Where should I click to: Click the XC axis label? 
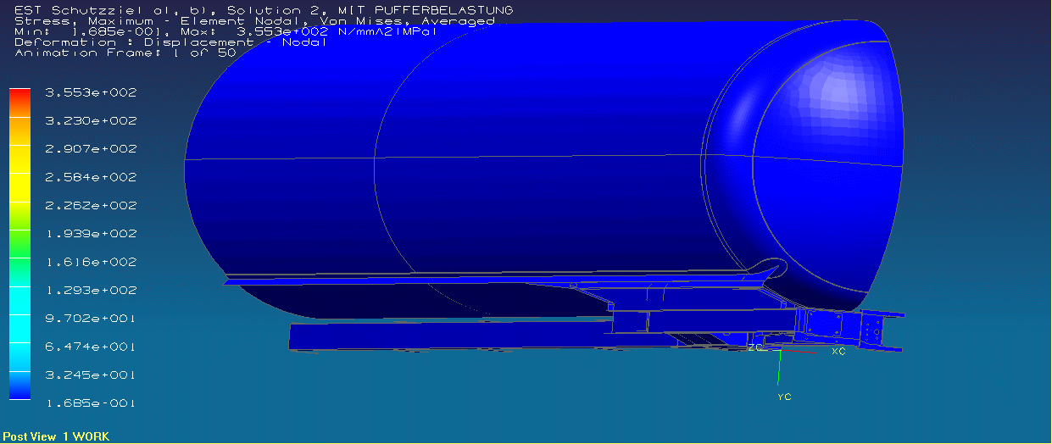(x=838, y=351)
